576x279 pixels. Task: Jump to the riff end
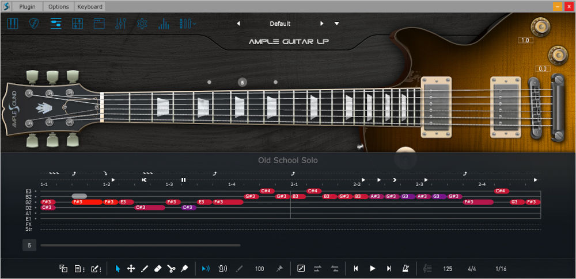pos(389,269)
